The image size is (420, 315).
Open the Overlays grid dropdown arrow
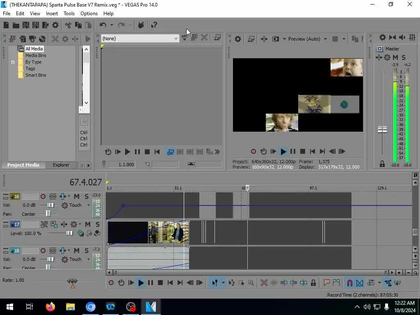coord(344,39)
